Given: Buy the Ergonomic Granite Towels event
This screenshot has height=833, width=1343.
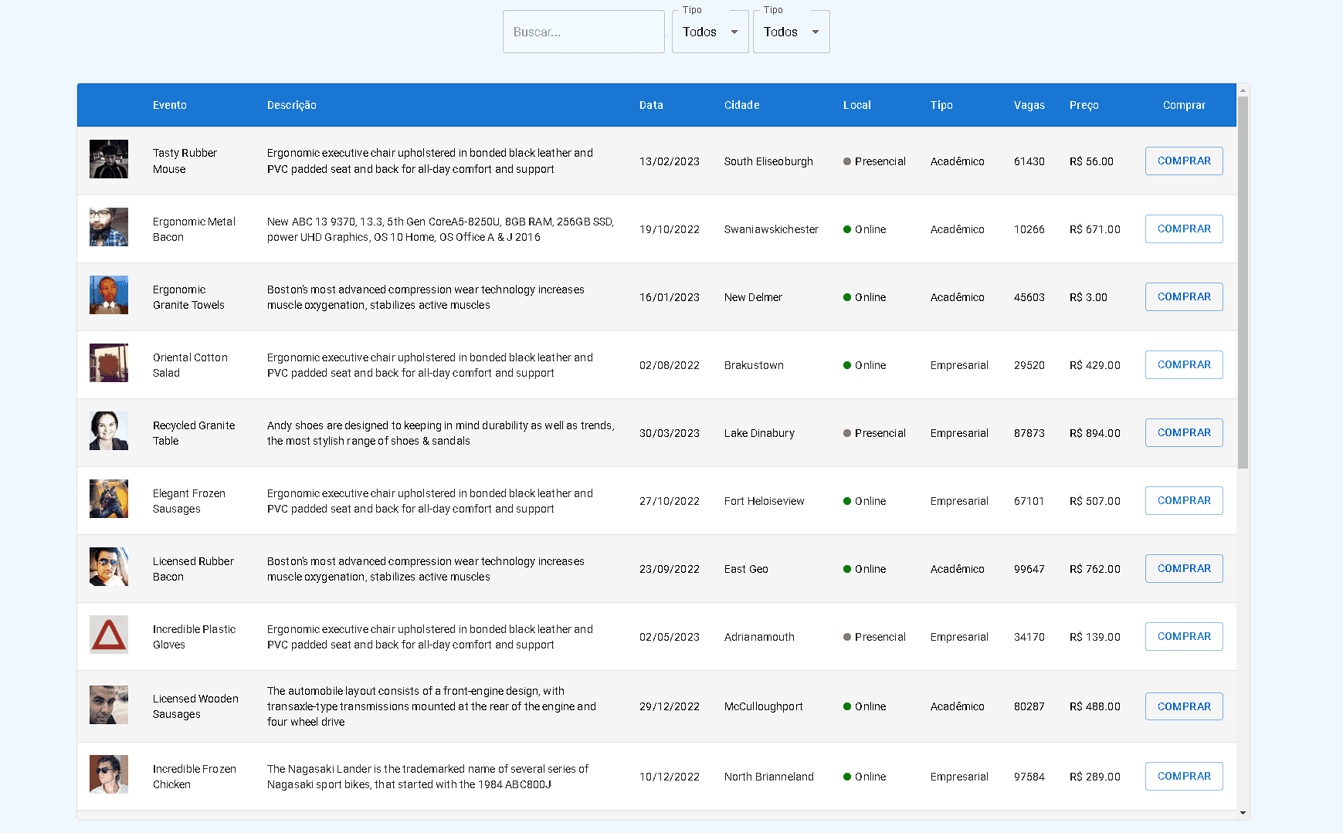Looking at the screenshot, I should click(1184, 296).
